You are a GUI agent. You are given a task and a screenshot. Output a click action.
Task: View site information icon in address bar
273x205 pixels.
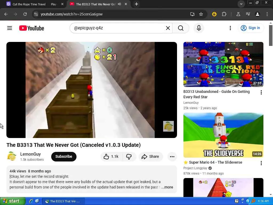[x=36, y=14]
